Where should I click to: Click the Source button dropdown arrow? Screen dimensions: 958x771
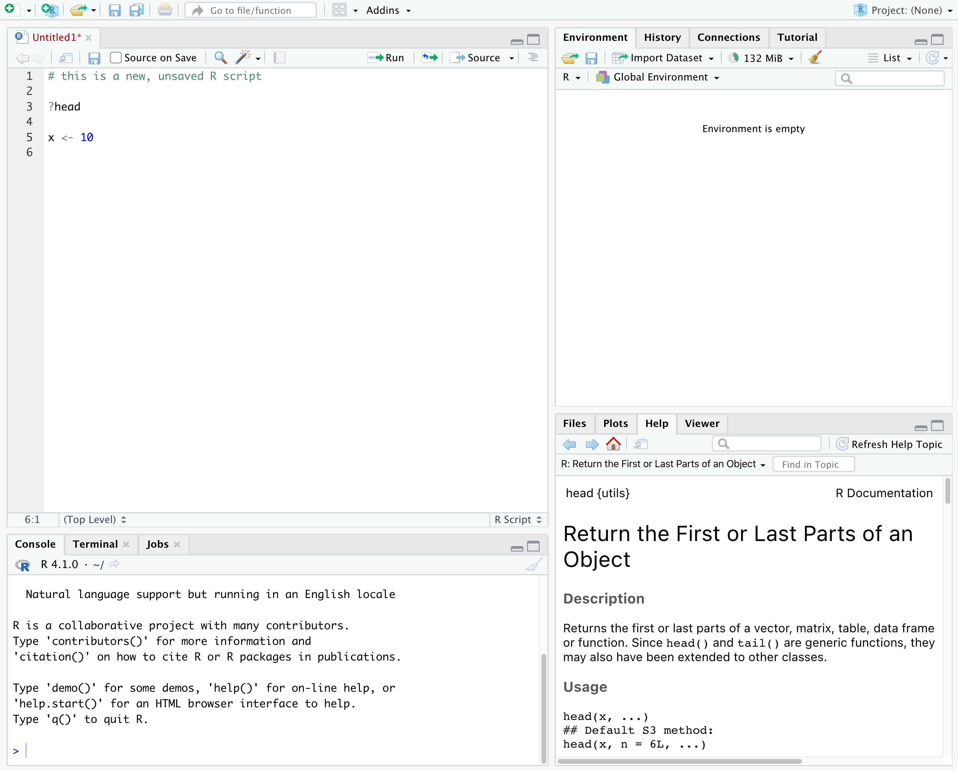(x=512, y=57)
